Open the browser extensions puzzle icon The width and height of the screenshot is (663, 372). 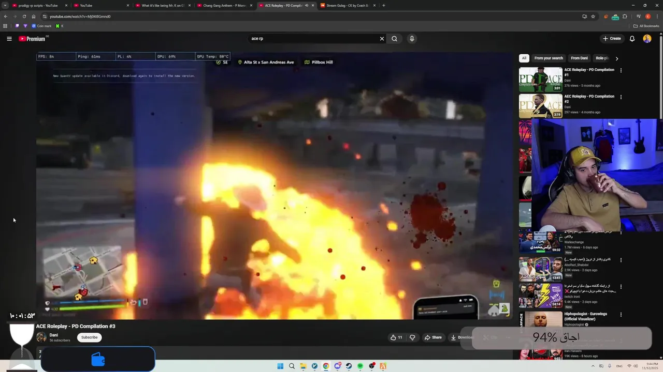[625, 17]
